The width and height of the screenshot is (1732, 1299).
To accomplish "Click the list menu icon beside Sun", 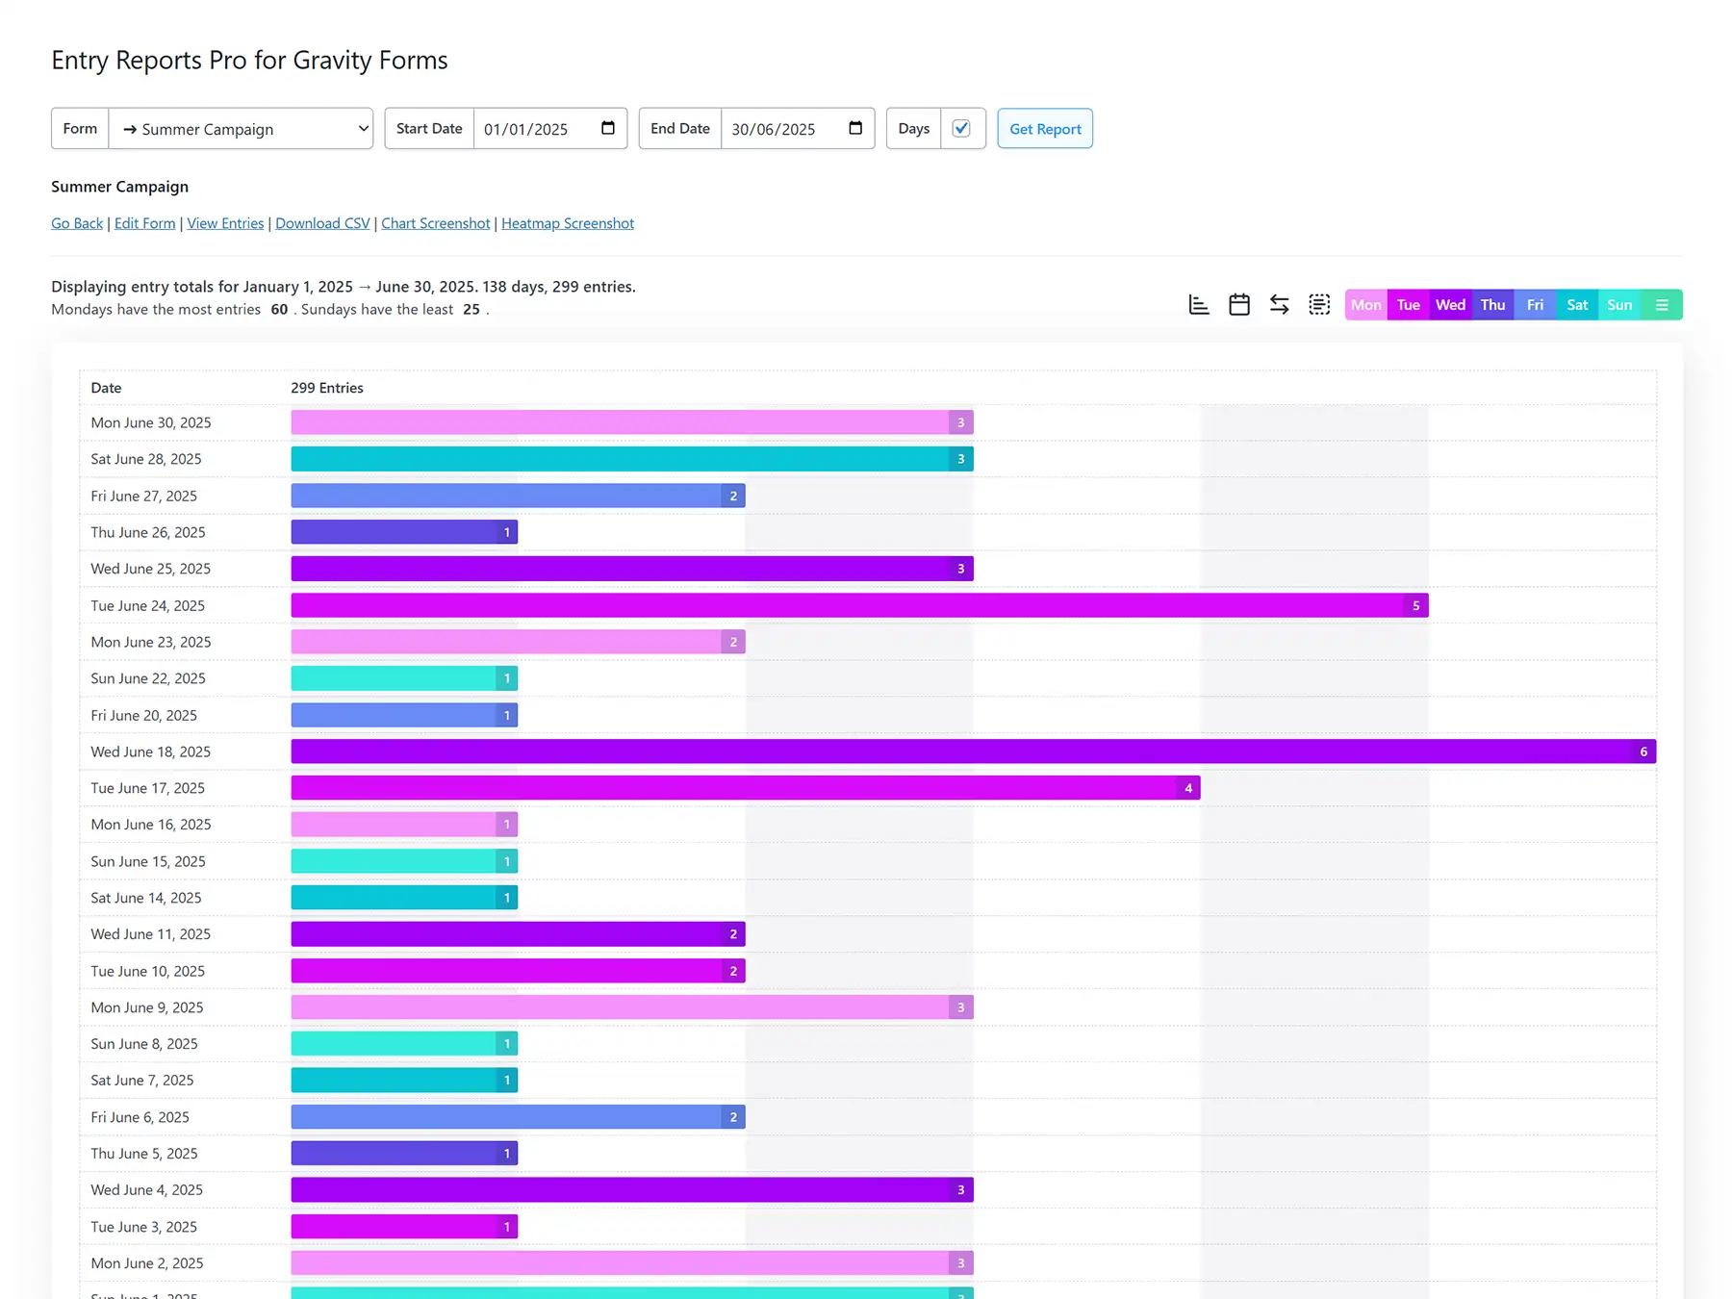I will tap(1662, 304).
